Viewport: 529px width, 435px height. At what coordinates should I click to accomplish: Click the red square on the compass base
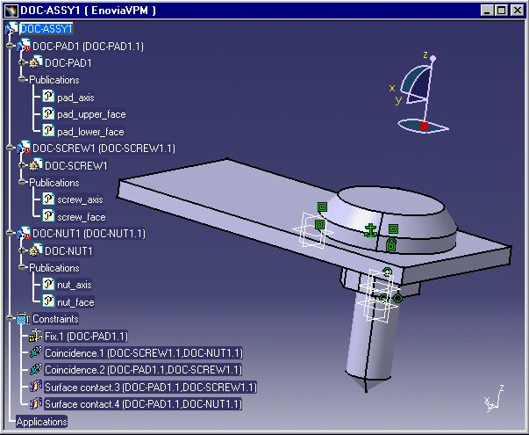coord(425,127)
